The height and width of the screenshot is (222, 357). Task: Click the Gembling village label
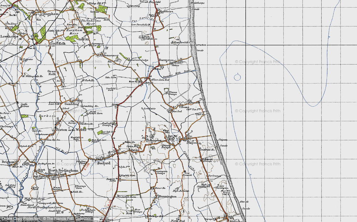(71, 104)
